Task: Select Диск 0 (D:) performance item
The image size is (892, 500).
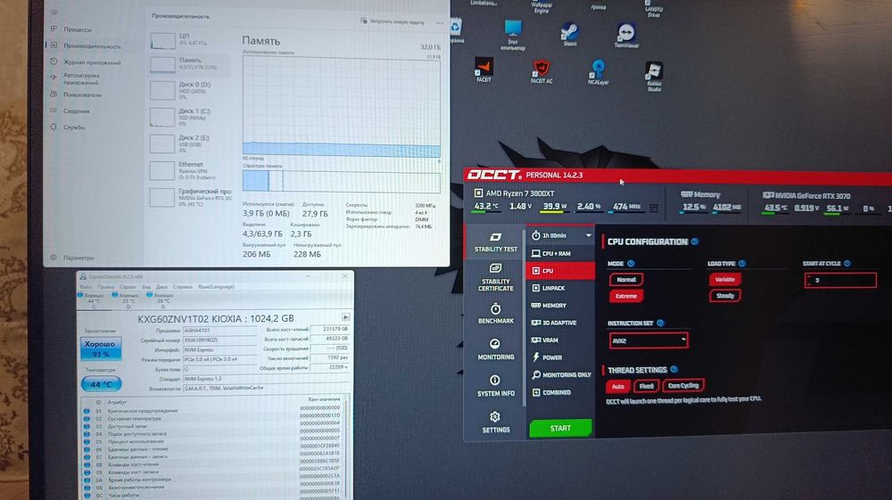Action: [x=189, y=90]
